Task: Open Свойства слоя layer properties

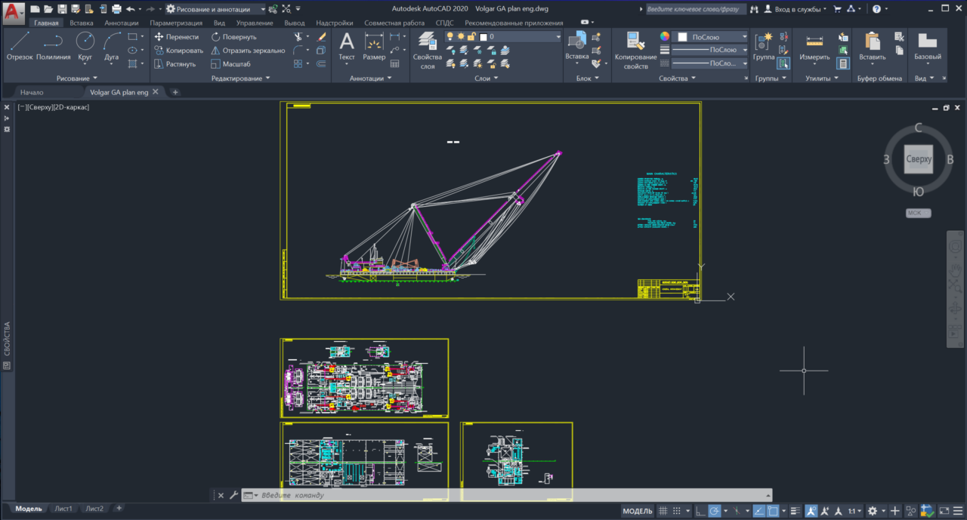Action: 428,50
